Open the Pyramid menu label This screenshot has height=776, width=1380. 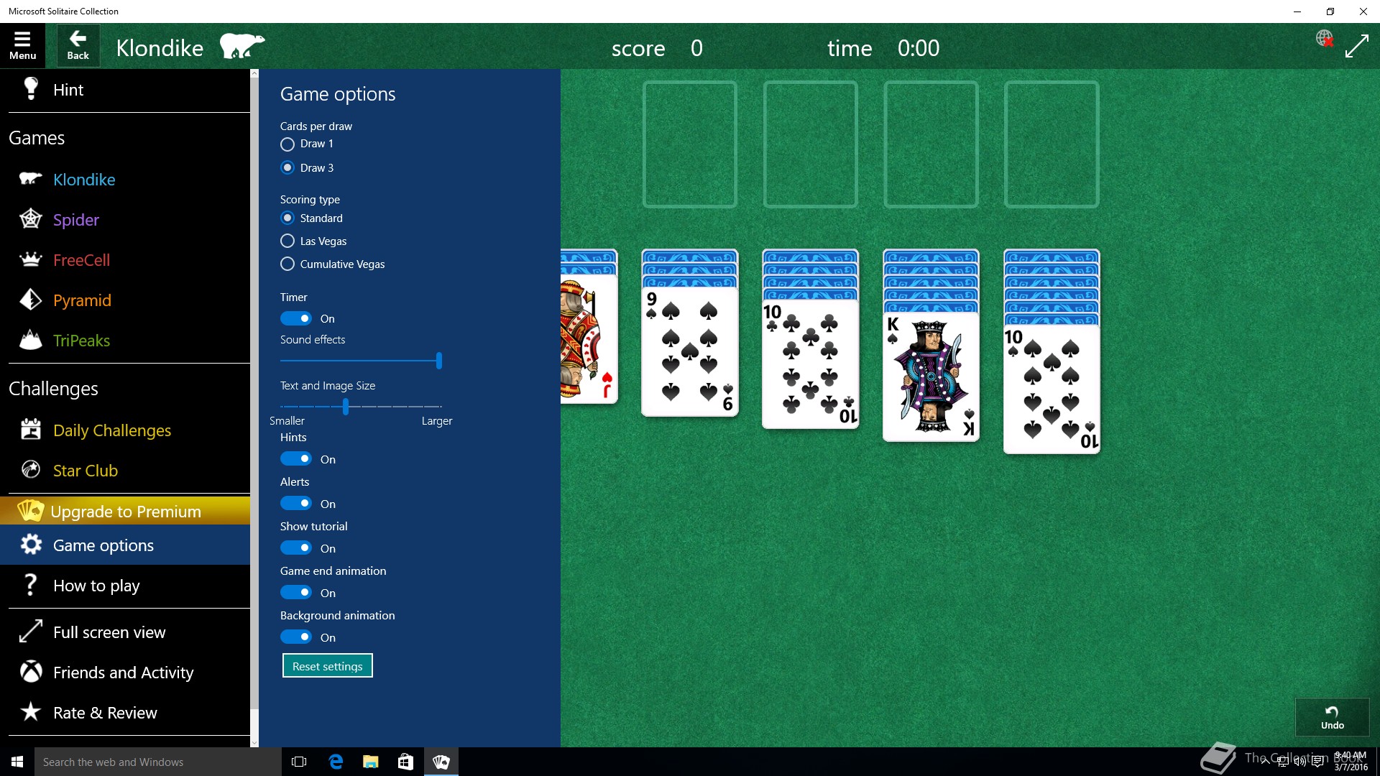(82, 300)
